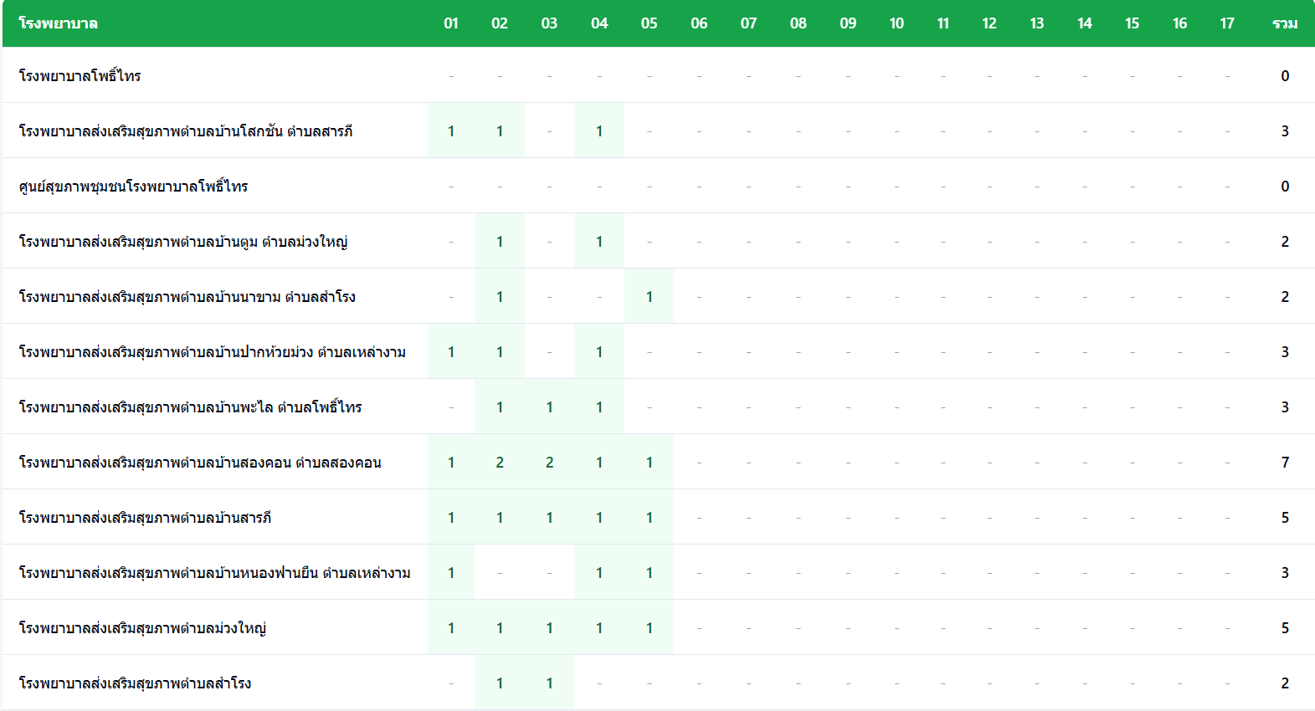Click column header 17

1227,23
